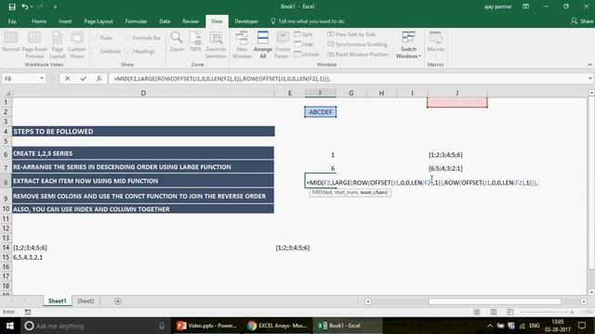Select column J header
This screenshot has height=334, width=595.
coord(457,93)
